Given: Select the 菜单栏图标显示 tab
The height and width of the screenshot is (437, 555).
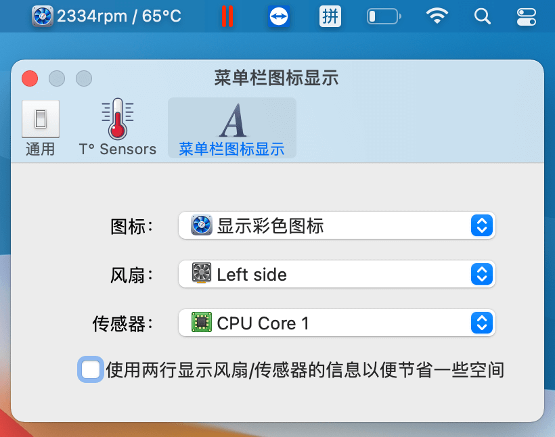Looking at the screenshot, I should 231,129.
